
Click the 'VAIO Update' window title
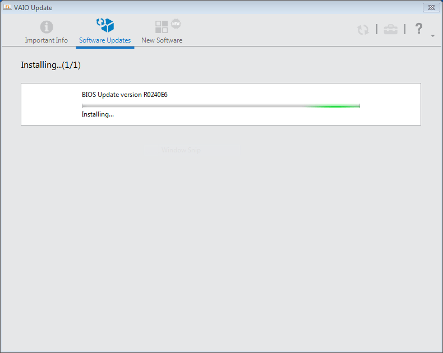coord(33,8)
